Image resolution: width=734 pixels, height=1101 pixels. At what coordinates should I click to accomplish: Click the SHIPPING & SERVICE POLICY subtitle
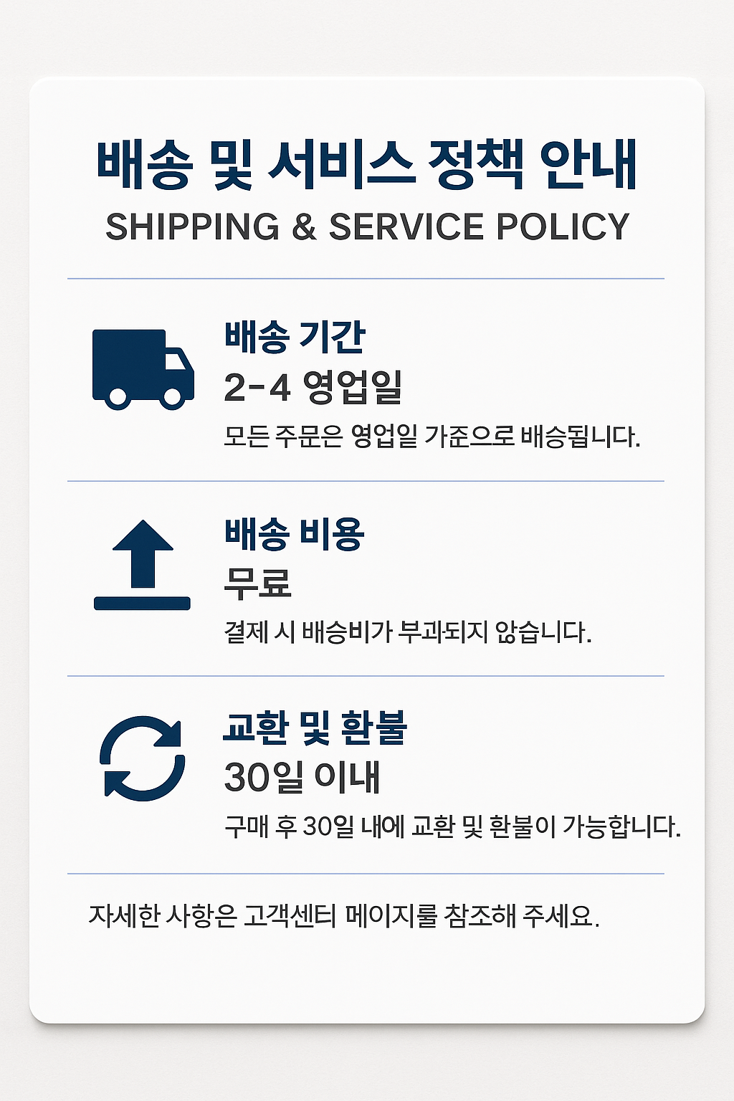(367, 227)
